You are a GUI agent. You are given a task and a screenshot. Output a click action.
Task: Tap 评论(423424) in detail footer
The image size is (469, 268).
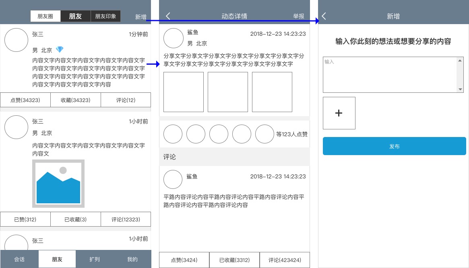285,260
